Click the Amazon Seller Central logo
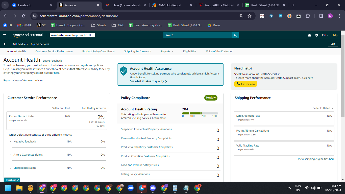 [x=28, y=35]
